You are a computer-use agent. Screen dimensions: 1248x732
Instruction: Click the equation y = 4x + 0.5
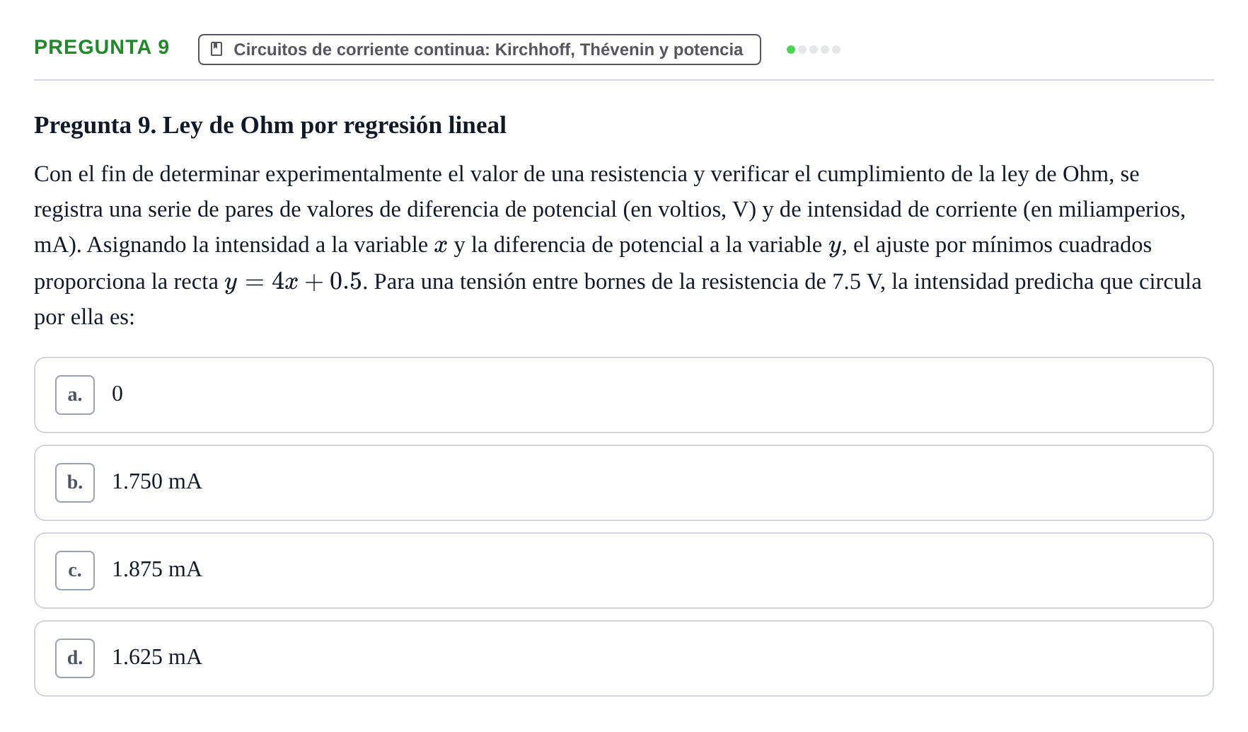click(293, 282)
